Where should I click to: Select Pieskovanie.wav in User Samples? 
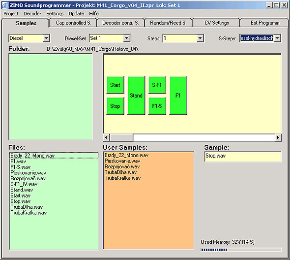[148, 161]
